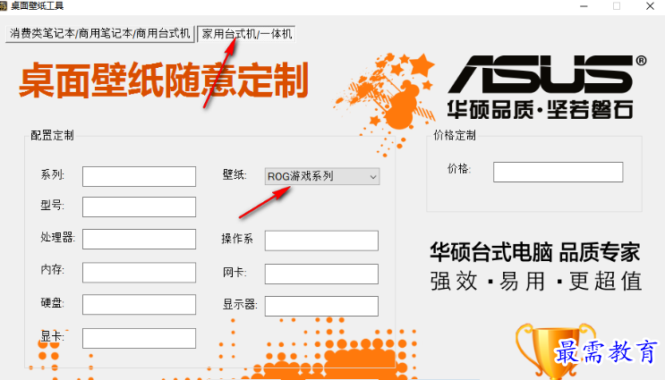Image resolution: width=665 pixels, height=380 pixels.
Task: Select the 网卡 input field
Action: point(321,274)
